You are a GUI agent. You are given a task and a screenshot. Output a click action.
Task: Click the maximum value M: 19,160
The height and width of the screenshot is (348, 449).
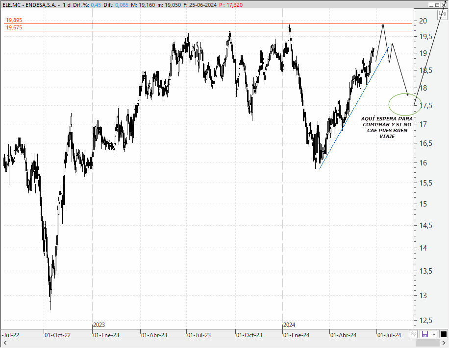pos(143,5)
